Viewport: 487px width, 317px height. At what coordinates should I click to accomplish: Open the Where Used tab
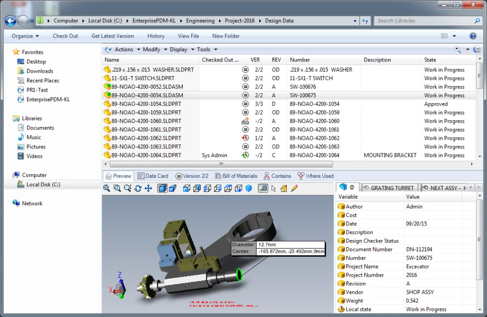click(x=315, y=175)
